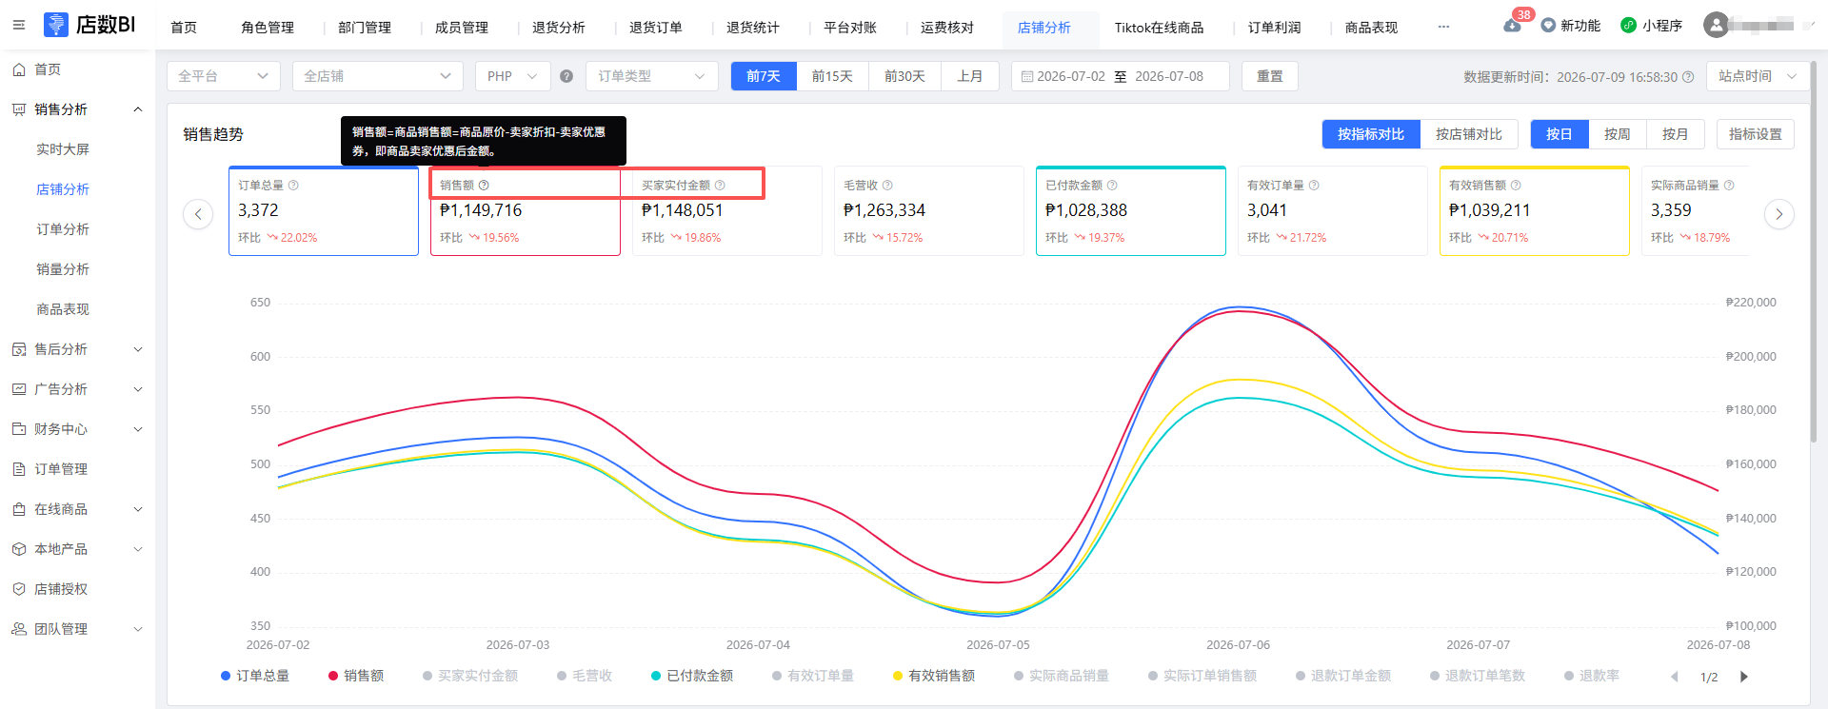Screen dimensions: 1828x709
Task: Click the info icon next to 实际商品销量
Action: 1729,186
